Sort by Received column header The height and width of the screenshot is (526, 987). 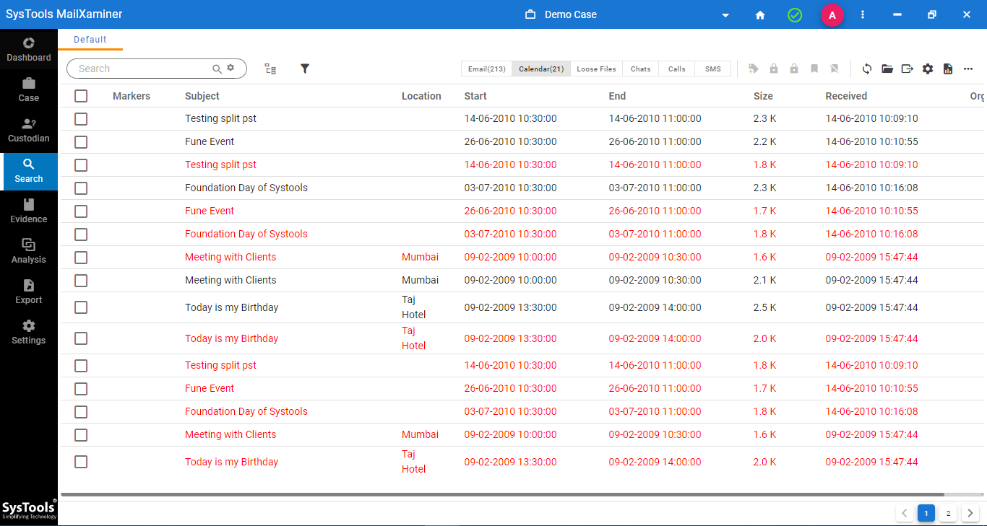[x=846, y=96]
